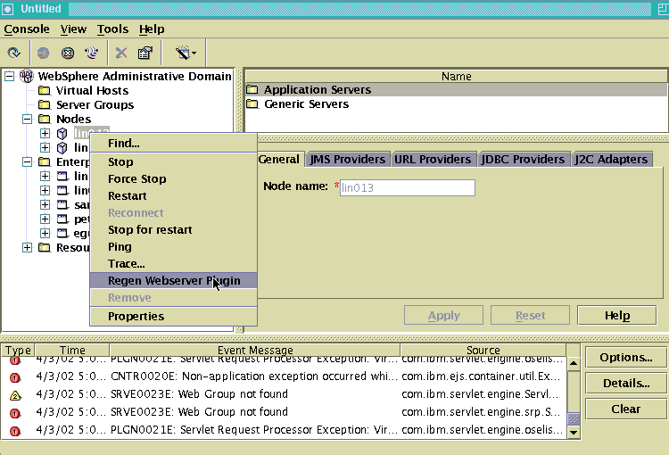
Task: Expand the 'sa' enterprise application entry
Action: (45, 204)
